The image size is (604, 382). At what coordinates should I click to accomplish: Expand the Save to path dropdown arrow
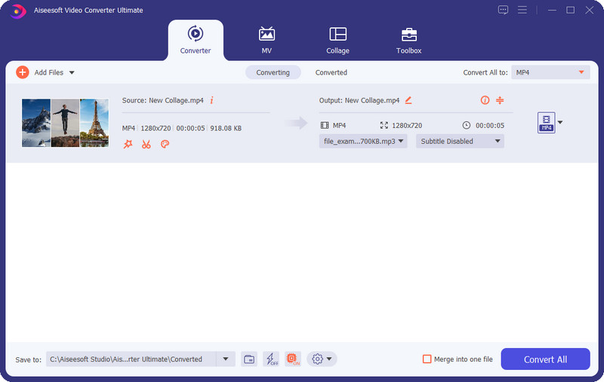[226, 359]
